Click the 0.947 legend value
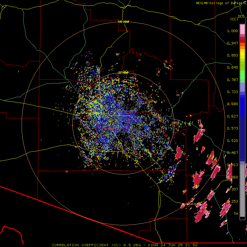 pos(232,43)
